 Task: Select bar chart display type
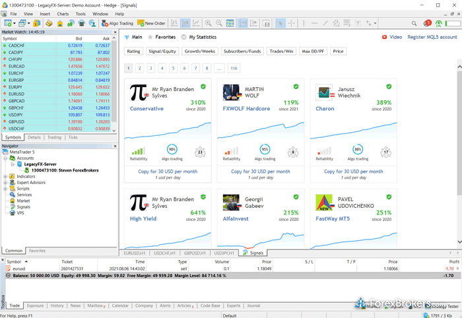[174, 23]
